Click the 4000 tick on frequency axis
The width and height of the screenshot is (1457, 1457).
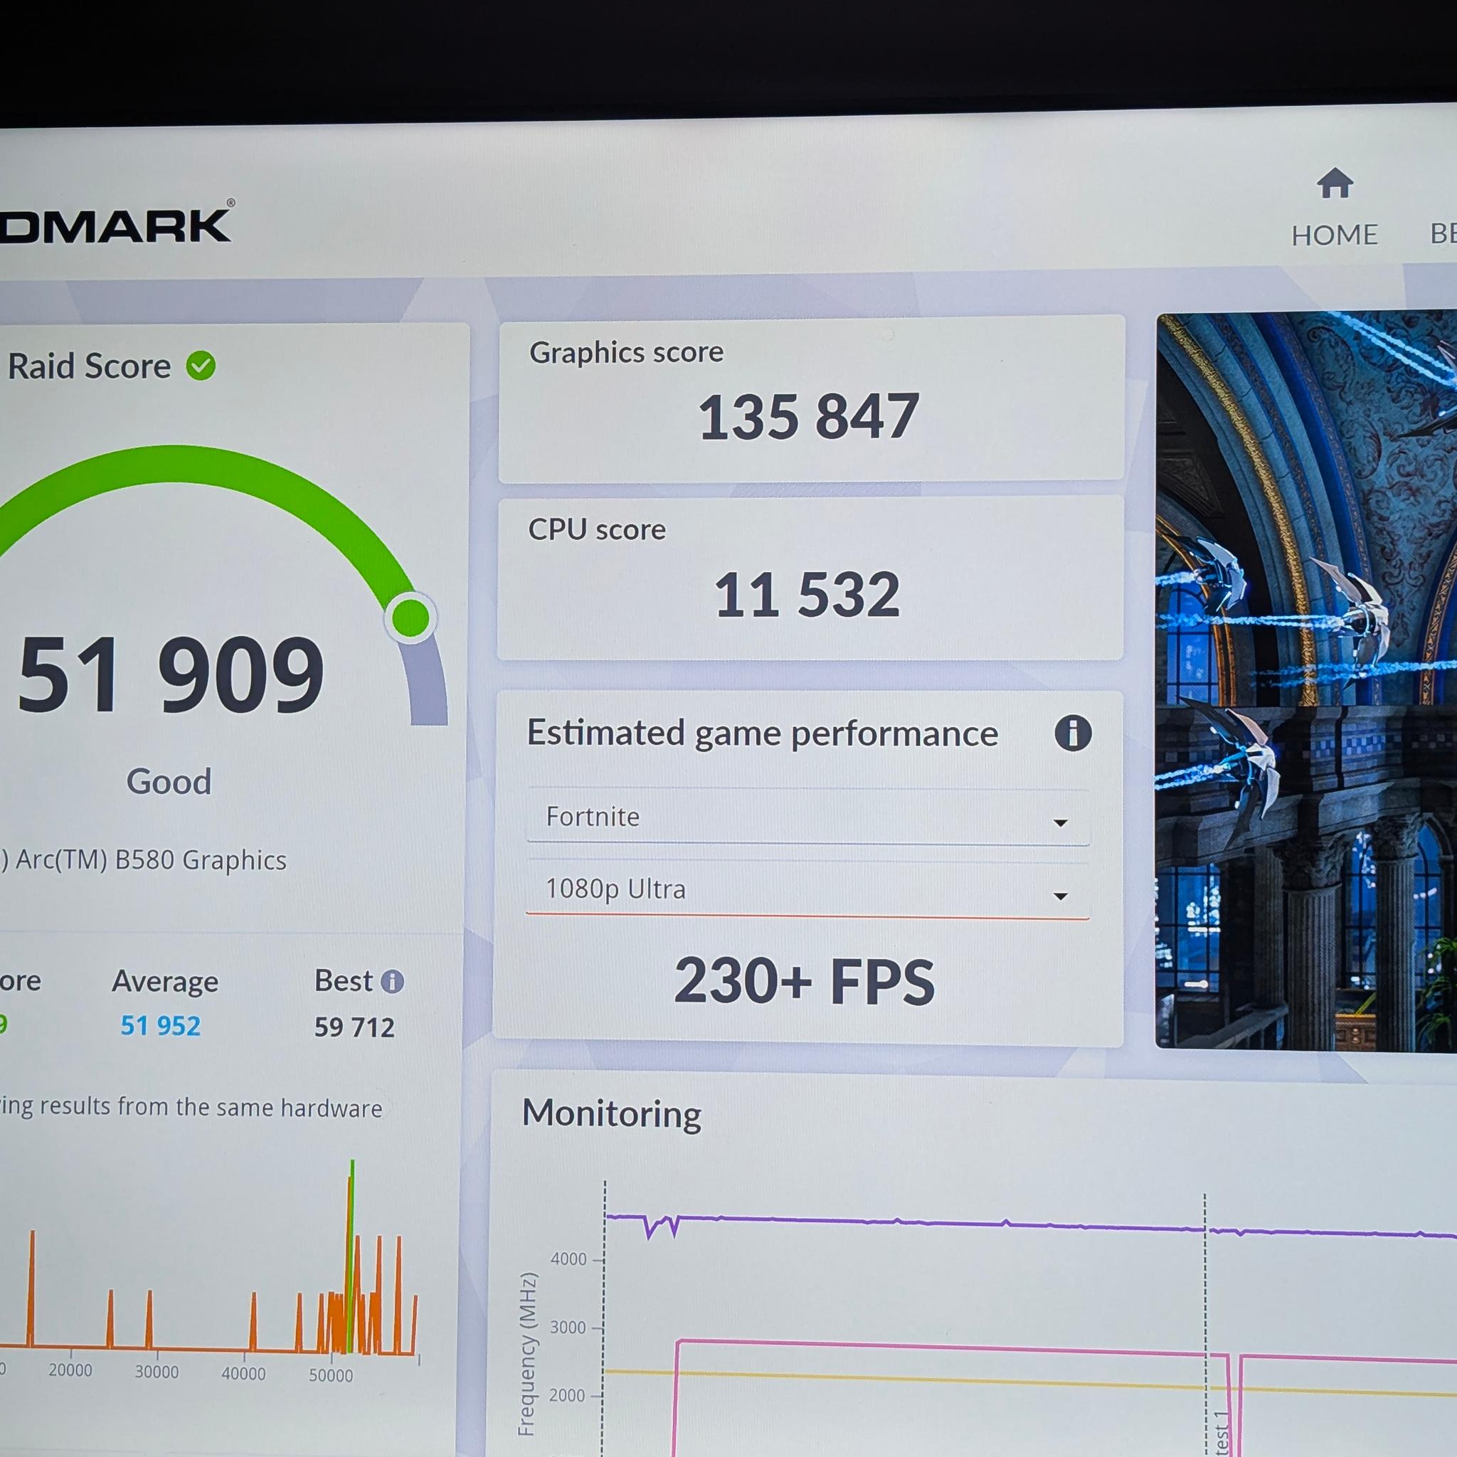coord(568,1259)
